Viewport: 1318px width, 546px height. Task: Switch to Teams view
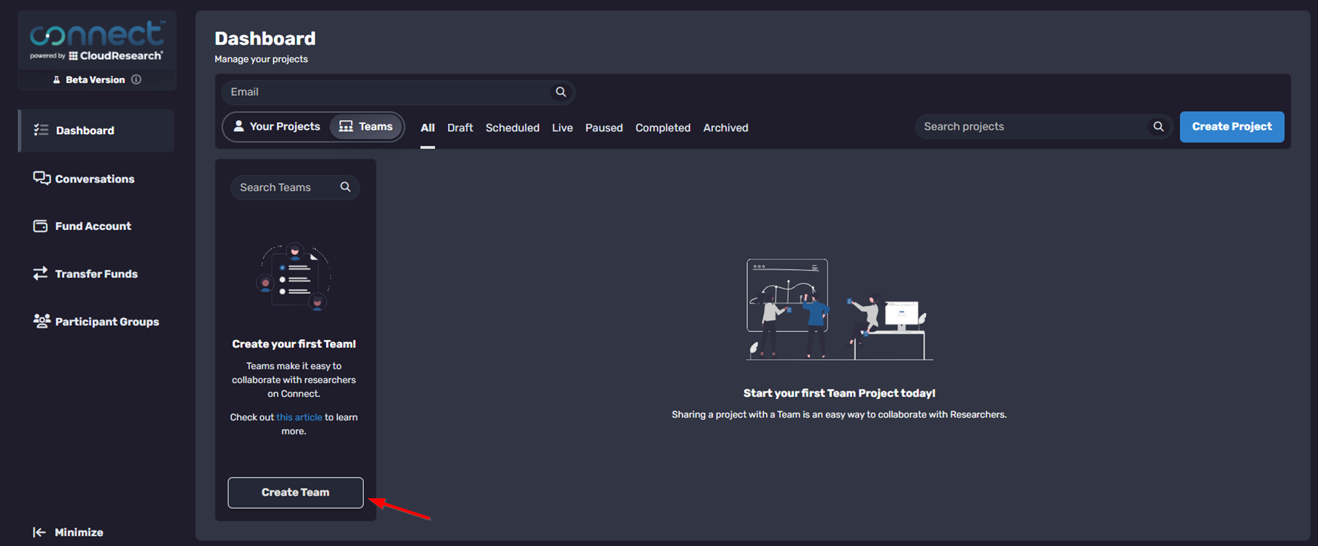point(366,127)
